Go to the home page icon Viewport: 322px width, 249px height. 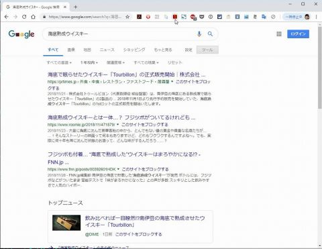33,17
